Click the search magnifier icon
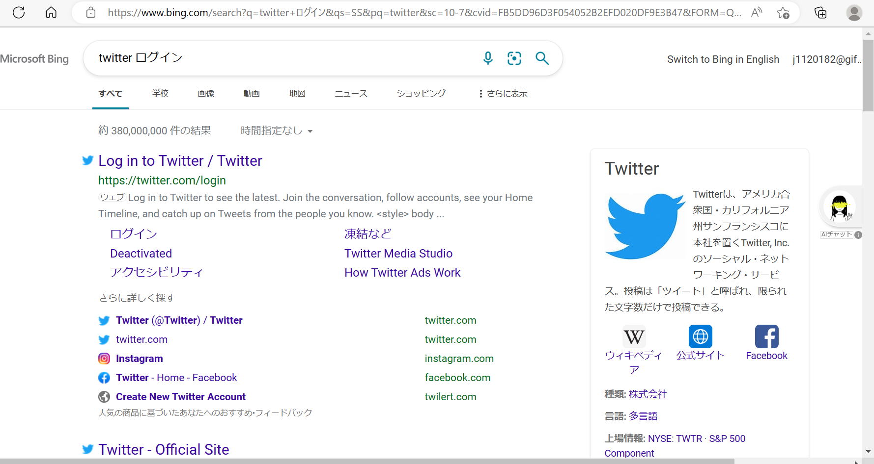 (542, 58)
